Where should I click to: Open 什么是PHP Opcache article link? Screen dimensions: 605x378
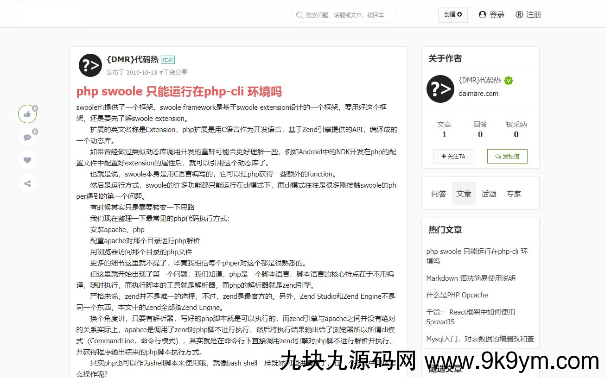[x=457, y=295]
